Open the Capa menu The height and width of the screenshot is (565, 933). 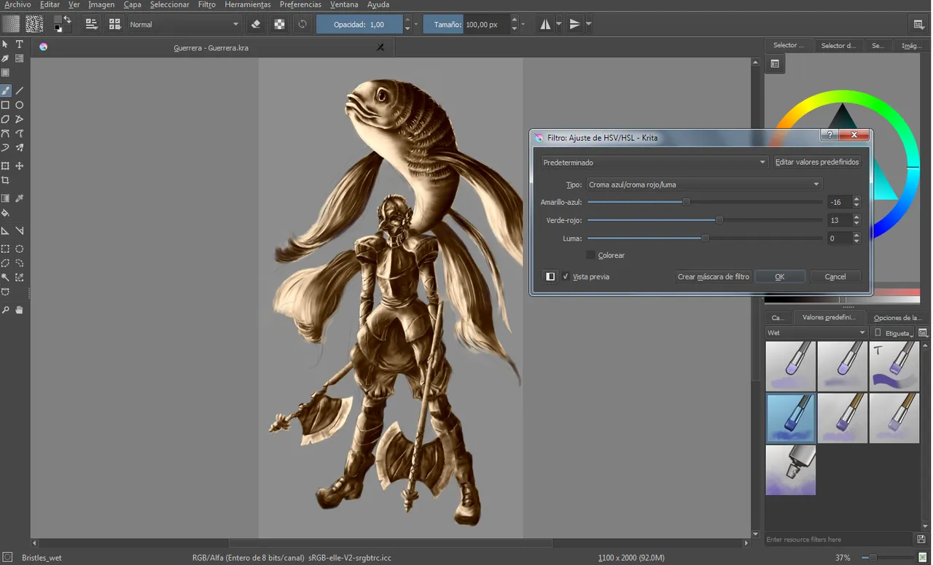[132, 4]
